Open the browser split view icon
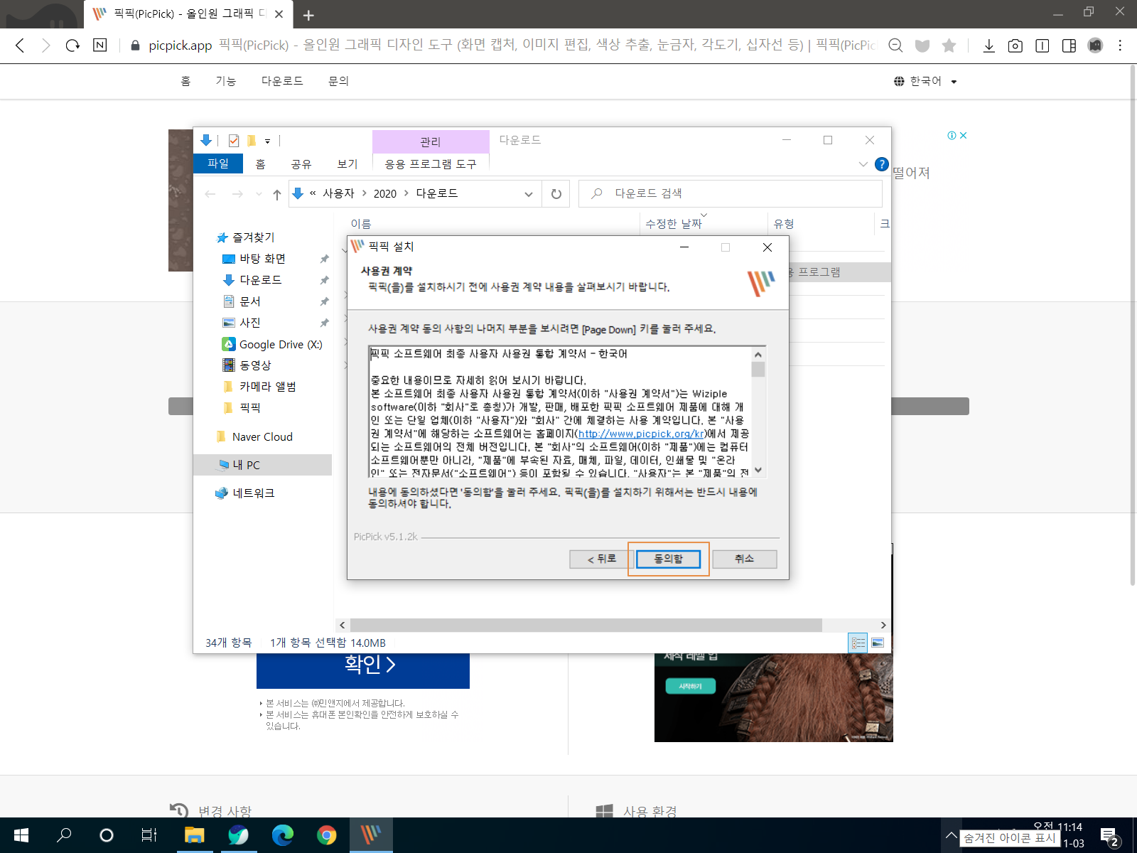This screenshot has height=853, width=1137. [x=1069, y=45]
